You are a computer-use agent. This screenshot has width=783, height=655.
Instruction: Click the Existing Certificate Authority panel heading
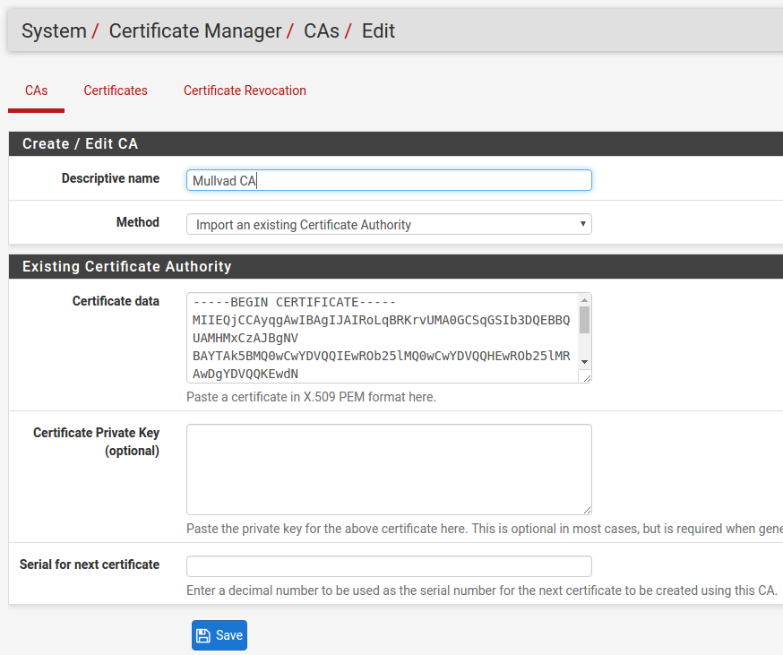point(127,266)
